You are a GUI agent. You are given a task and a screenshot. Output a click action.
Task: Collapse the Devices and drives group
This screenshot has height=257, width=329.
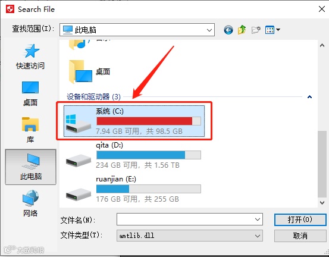point(309,97)
